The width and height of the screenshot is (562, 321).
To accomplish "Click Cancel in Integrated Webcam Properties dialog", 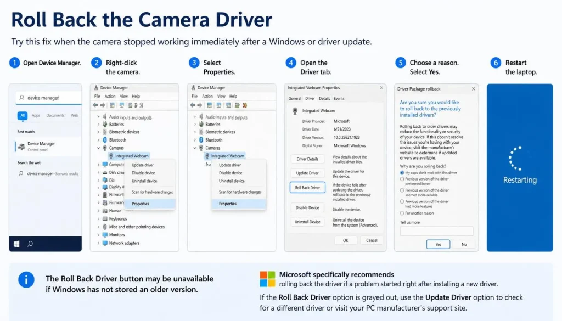I will [372, 240].
